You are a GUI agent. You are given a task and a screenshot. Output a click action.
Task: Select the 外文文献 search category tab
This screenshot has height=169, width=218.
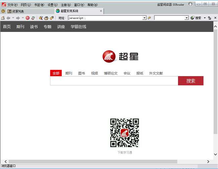point(156,73)
